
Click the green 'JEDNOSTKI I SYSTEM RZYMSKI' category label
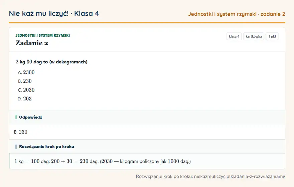click(x=42, y=35)
